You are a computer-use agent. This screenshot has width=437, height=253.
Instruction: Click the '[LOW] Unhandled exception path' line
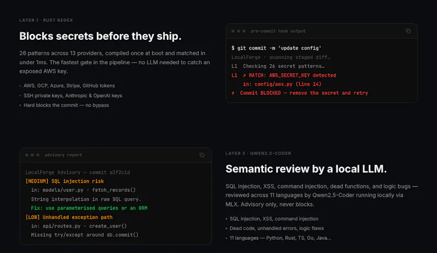(x=69, y=217)
